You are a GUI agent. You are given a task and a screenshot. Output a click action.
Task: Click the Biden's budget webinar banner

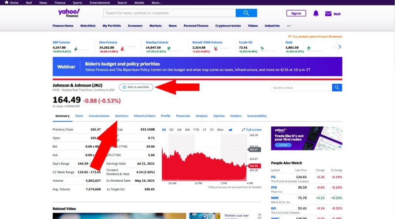coord(197,66)
